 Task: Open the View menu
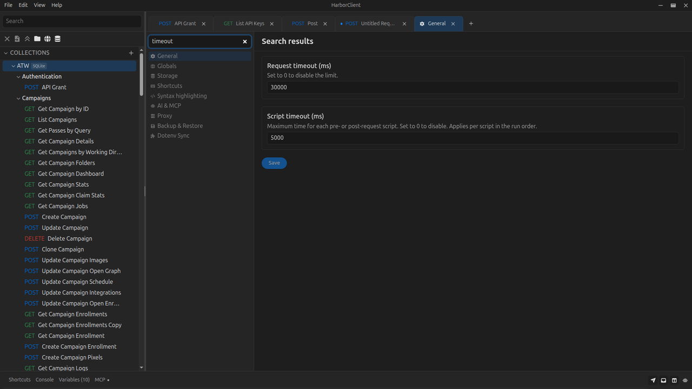coord(39,5)
